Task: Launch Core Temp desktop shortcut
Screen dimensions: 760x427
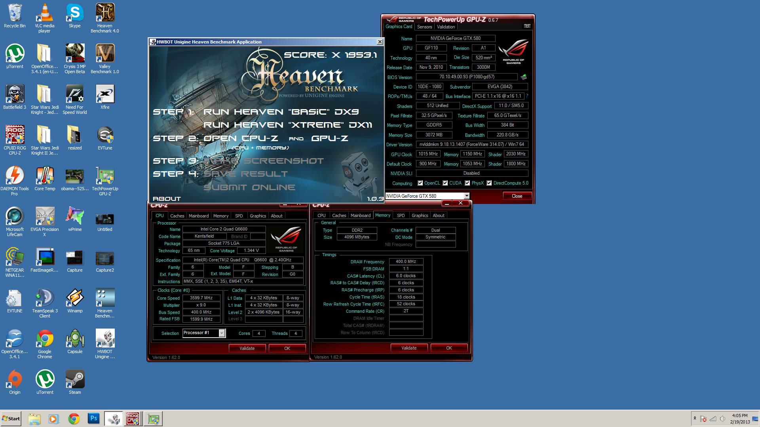Action: tap(45, 179)
